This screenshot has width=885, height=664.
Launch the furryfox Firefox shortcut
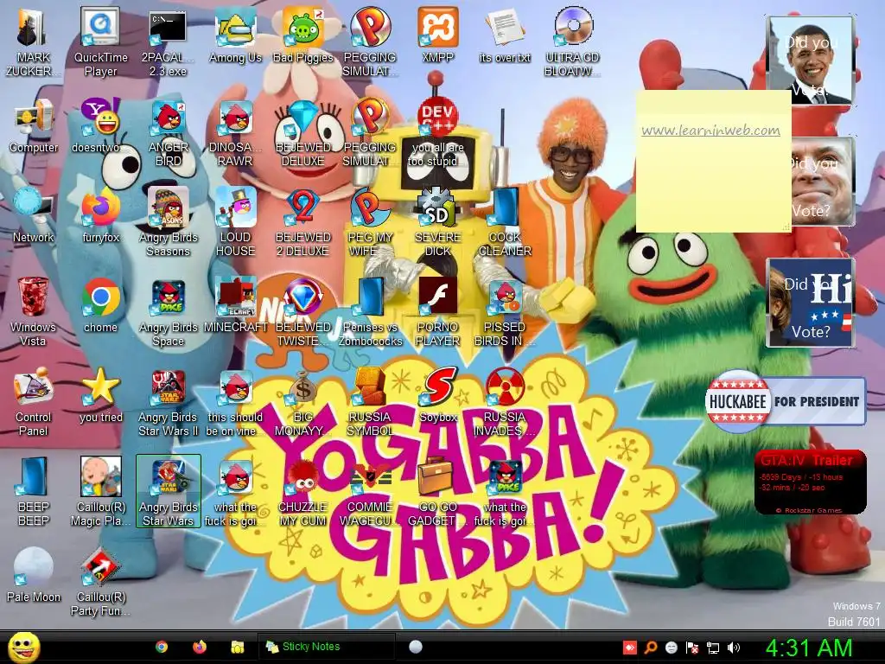[100, 215]
